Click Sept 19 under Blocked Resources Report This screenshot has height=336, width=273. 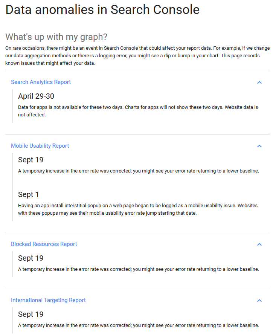click(x=31, y=258)
